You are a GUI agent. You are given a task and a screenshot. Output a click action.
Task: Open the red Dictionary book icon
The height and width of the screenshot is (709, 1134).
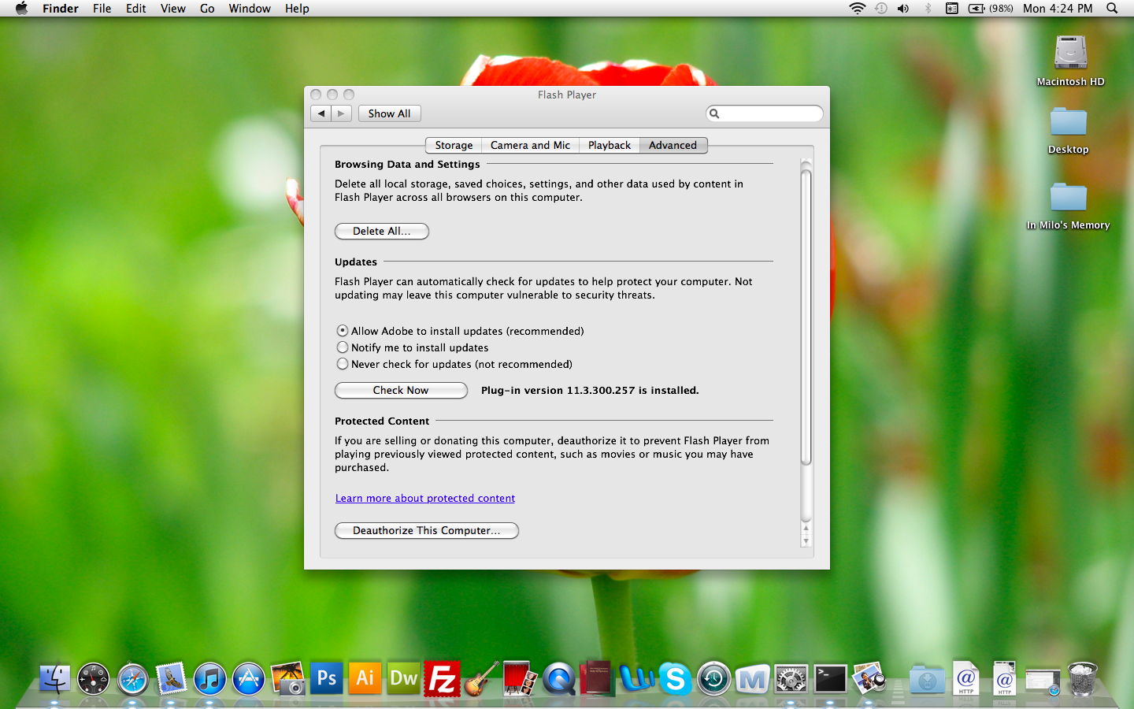(597, 678)
